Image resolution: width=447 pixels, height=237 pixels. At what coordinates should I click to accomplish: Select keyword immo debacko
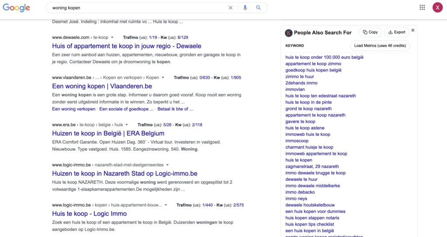[300, 192]
